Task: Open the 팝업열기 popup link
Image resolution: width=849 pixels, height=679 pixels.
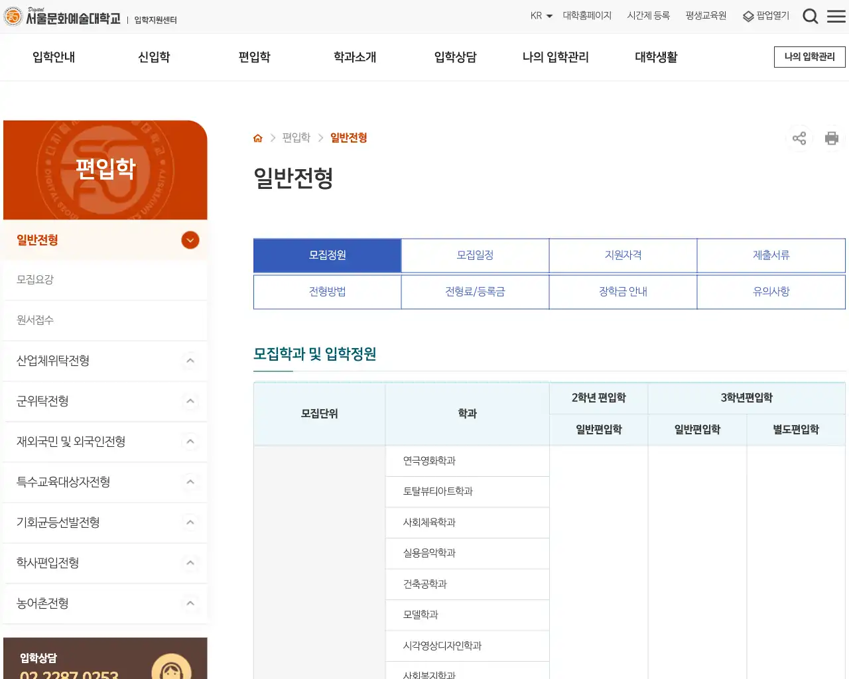Action: [766, 16]
